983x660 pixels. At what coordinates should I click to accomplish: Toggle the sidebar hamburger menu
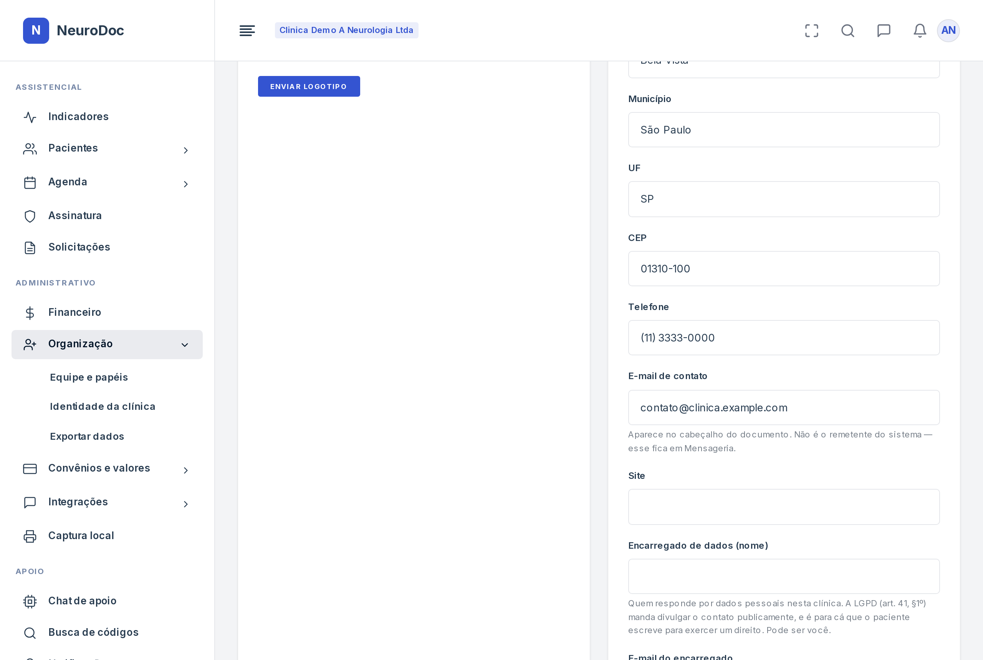coord(247,30)
